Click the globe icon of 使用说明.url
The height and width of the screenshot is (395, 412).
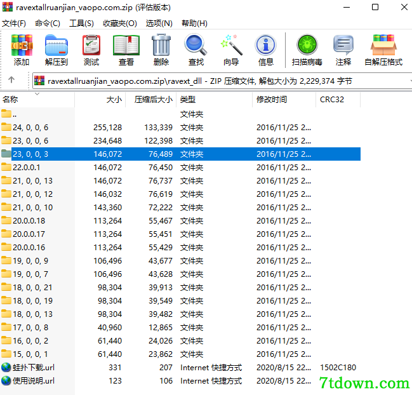coord(6,381)
